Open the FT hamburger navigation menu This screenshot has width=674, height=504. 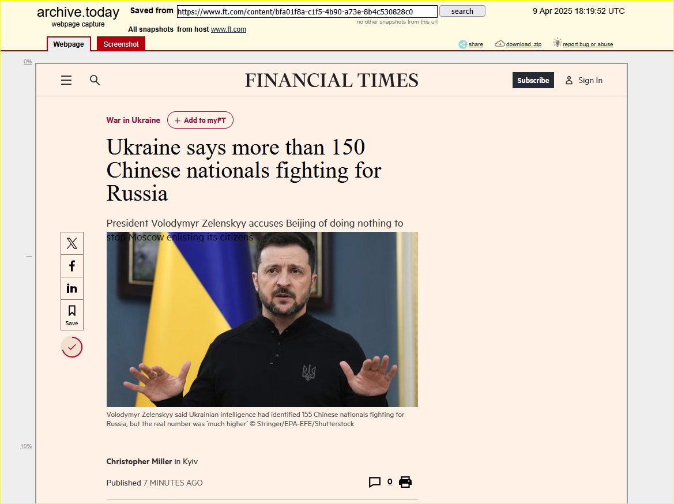(x=66, y=80)
